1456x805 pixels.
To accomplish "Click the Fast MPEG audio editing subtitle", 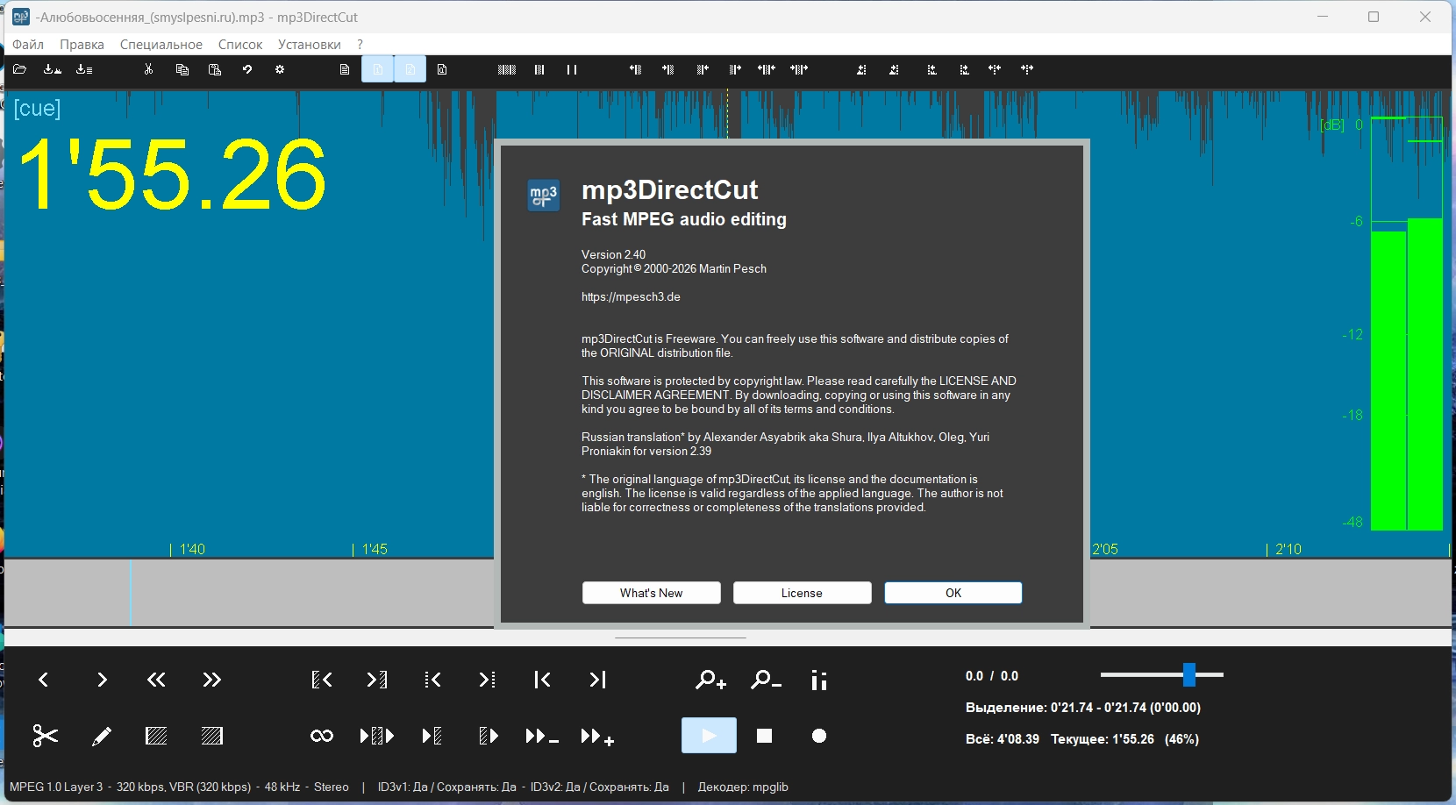I will (x=684, y=219).
